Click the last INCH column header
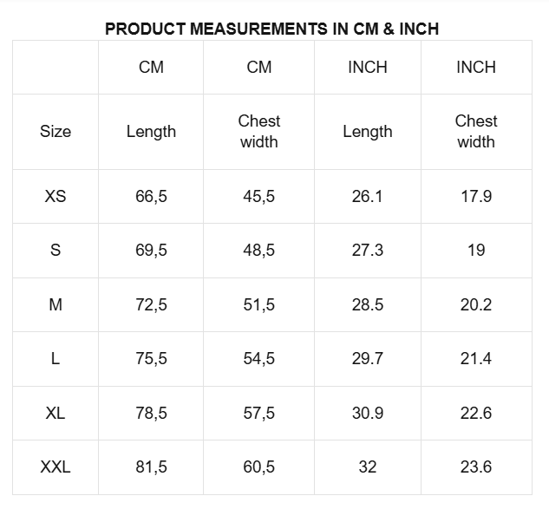The height and width of the screenshot is (509, 549). (x=476, y=68)
